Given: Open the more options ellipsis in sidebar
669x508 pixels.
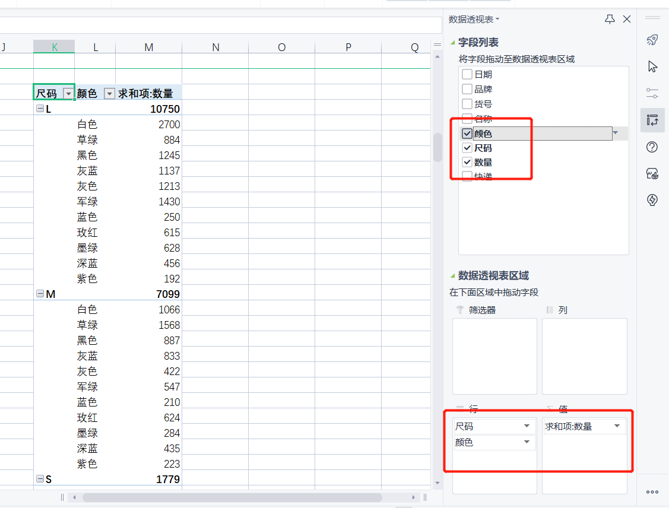Looking at the screenshot, I should [x=652, y=492].
